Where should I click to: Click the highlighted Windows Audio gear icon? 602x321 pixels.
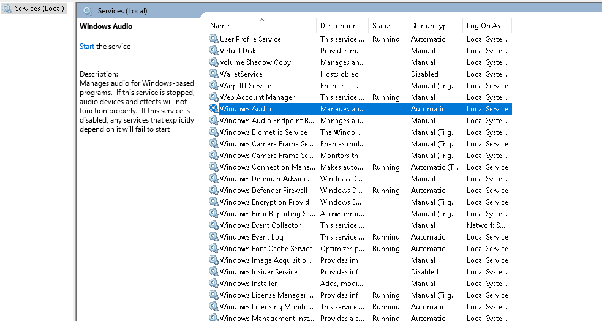[x=214, y=108]
